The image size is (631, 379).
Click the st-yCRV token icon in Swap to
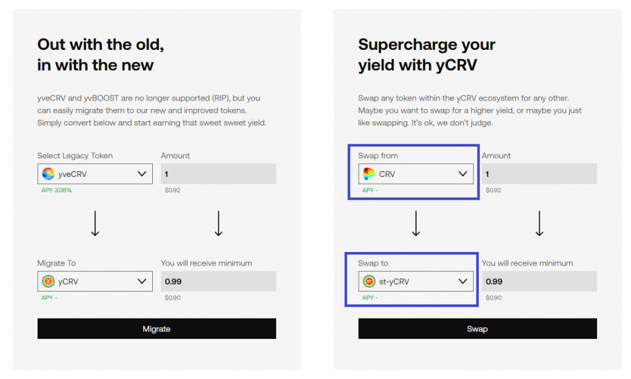click(x=369, y=281)
